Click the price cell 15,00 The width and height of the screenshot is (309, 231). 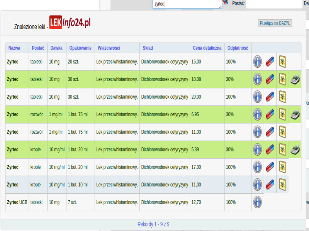coord(207,62)
